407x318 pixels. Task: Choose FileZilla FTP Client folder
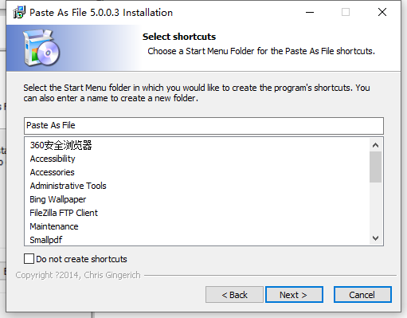click(64, 213)
